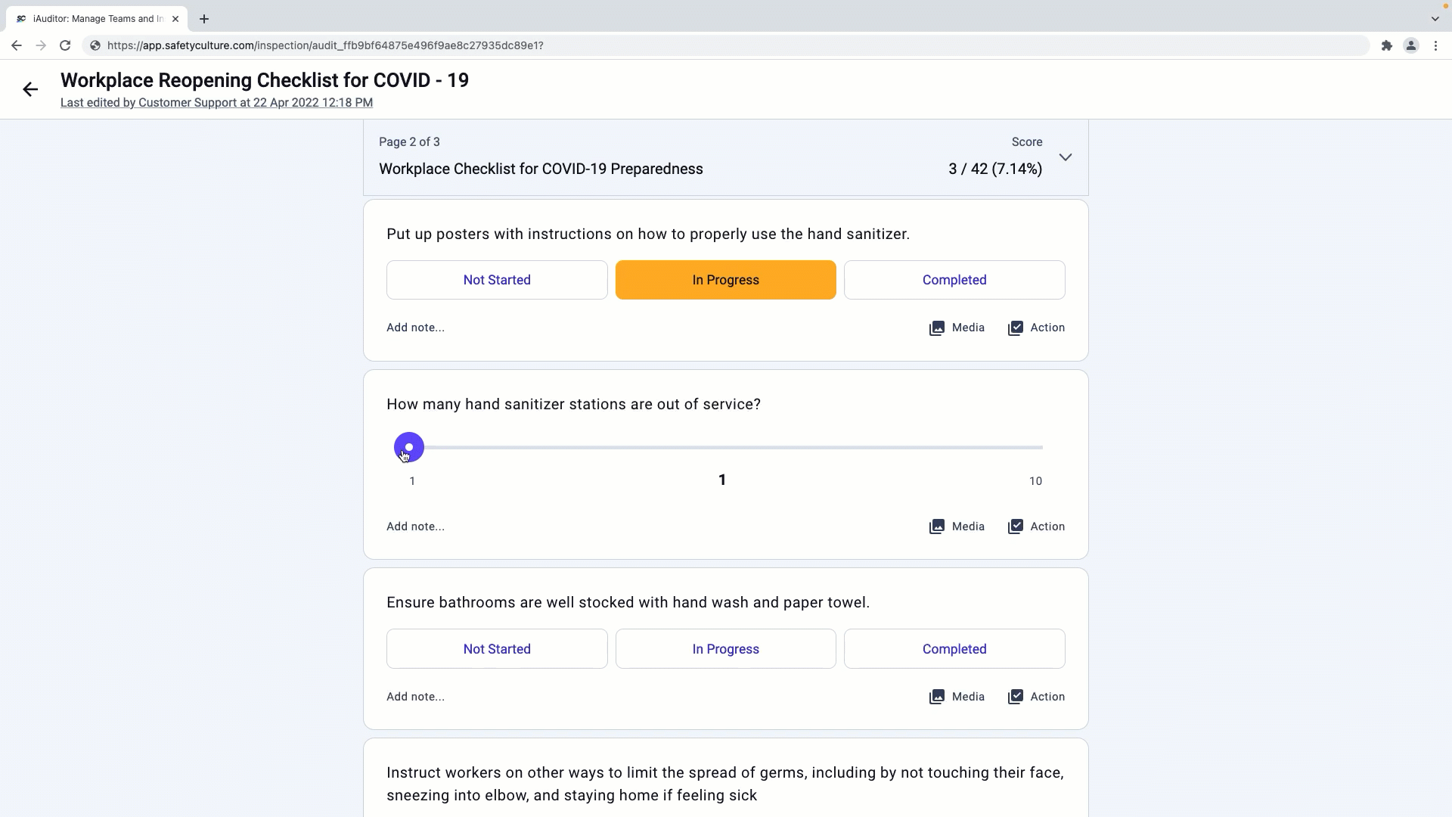Add Media to sanitizer stations question

(957, 527)
